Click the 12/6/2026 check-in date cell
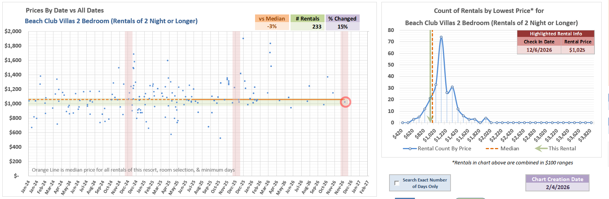Viewport: 609px width, 199px height. click(539, 50)
